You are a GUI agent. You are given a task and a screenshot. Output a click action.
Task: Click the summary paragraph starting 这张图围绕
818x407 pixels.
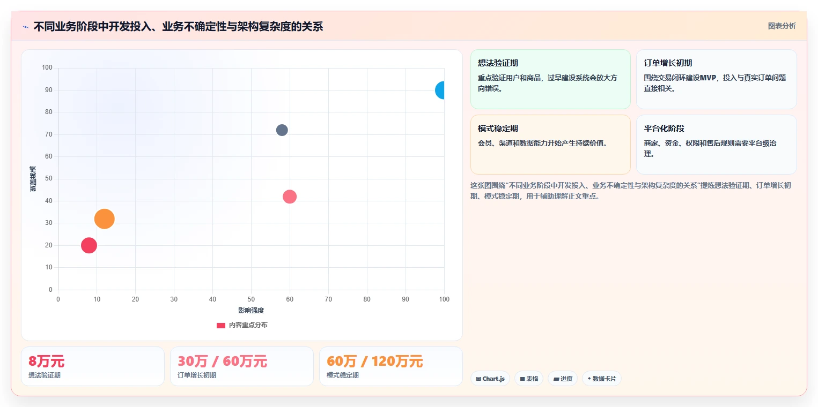coord(631,191)
